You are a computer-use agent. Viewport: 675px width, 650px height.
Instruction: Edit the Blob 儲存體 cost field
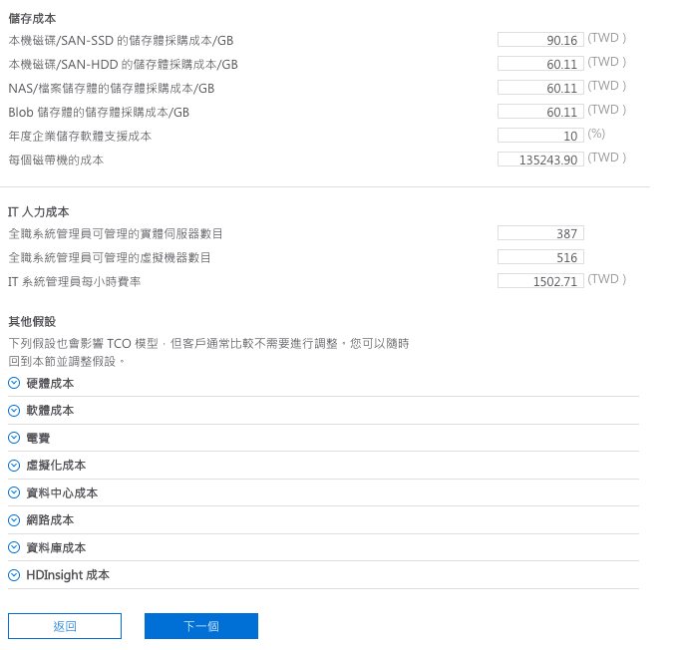click(x=540, y=112)
